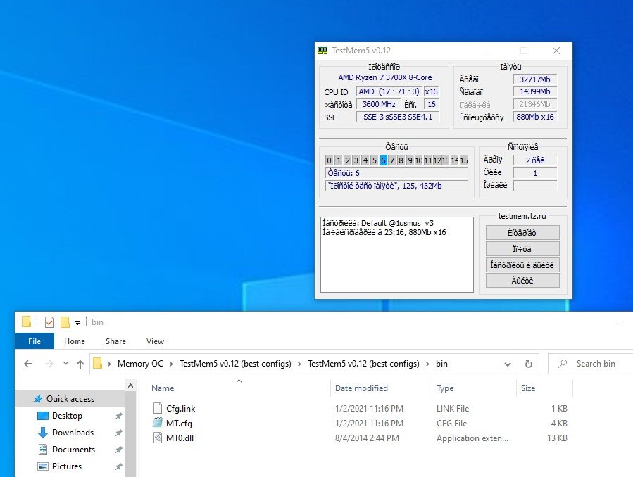Go back with the Explorer back arrow
Screen dimensions: 633x477
tap(28, 364)
